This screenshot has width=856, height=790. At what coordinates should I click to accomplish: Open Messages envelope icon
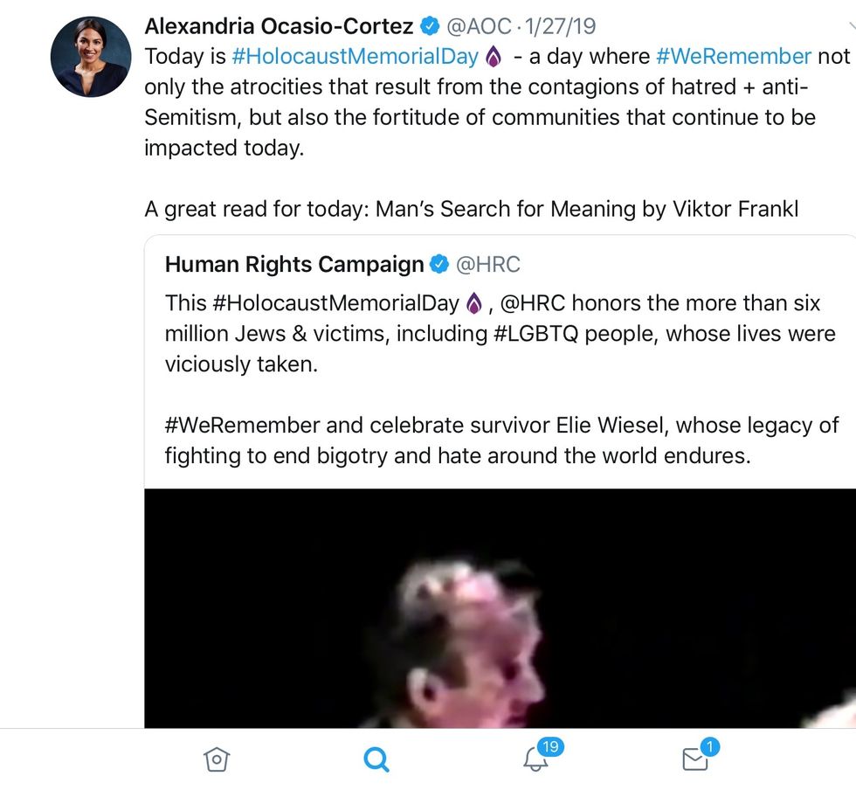pyautogui.click(x=695, y=759)
